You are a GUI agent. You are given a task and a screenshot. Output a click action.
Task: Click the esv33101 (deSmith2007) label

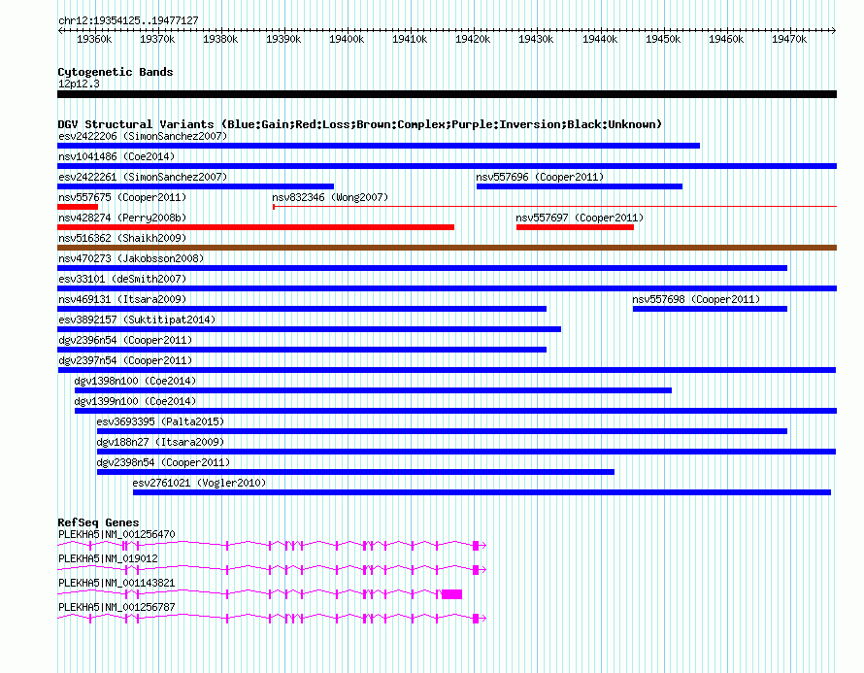pos(122,279)
